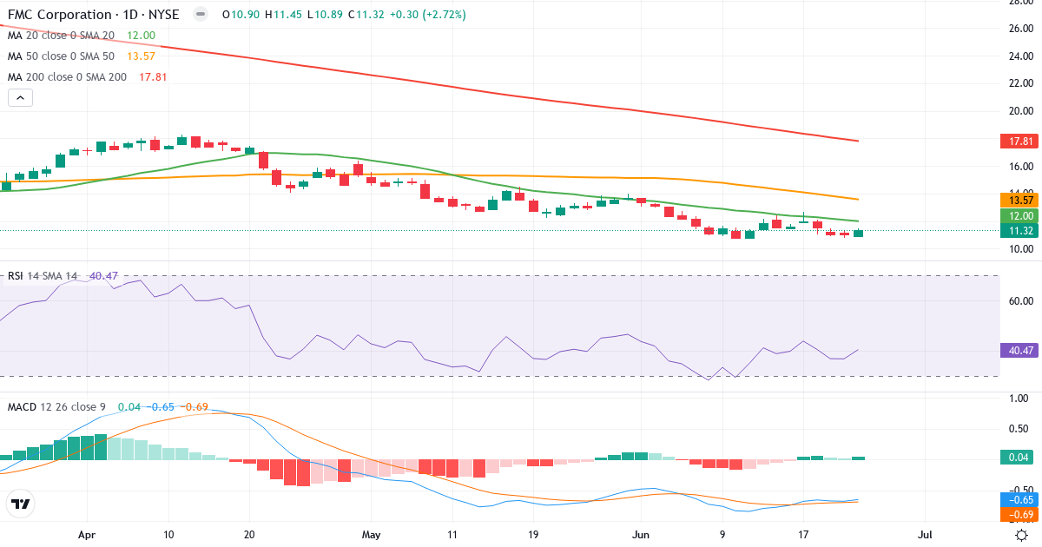
Task: Click the 12.00 SMA 20 price label
Action: 1020,215
